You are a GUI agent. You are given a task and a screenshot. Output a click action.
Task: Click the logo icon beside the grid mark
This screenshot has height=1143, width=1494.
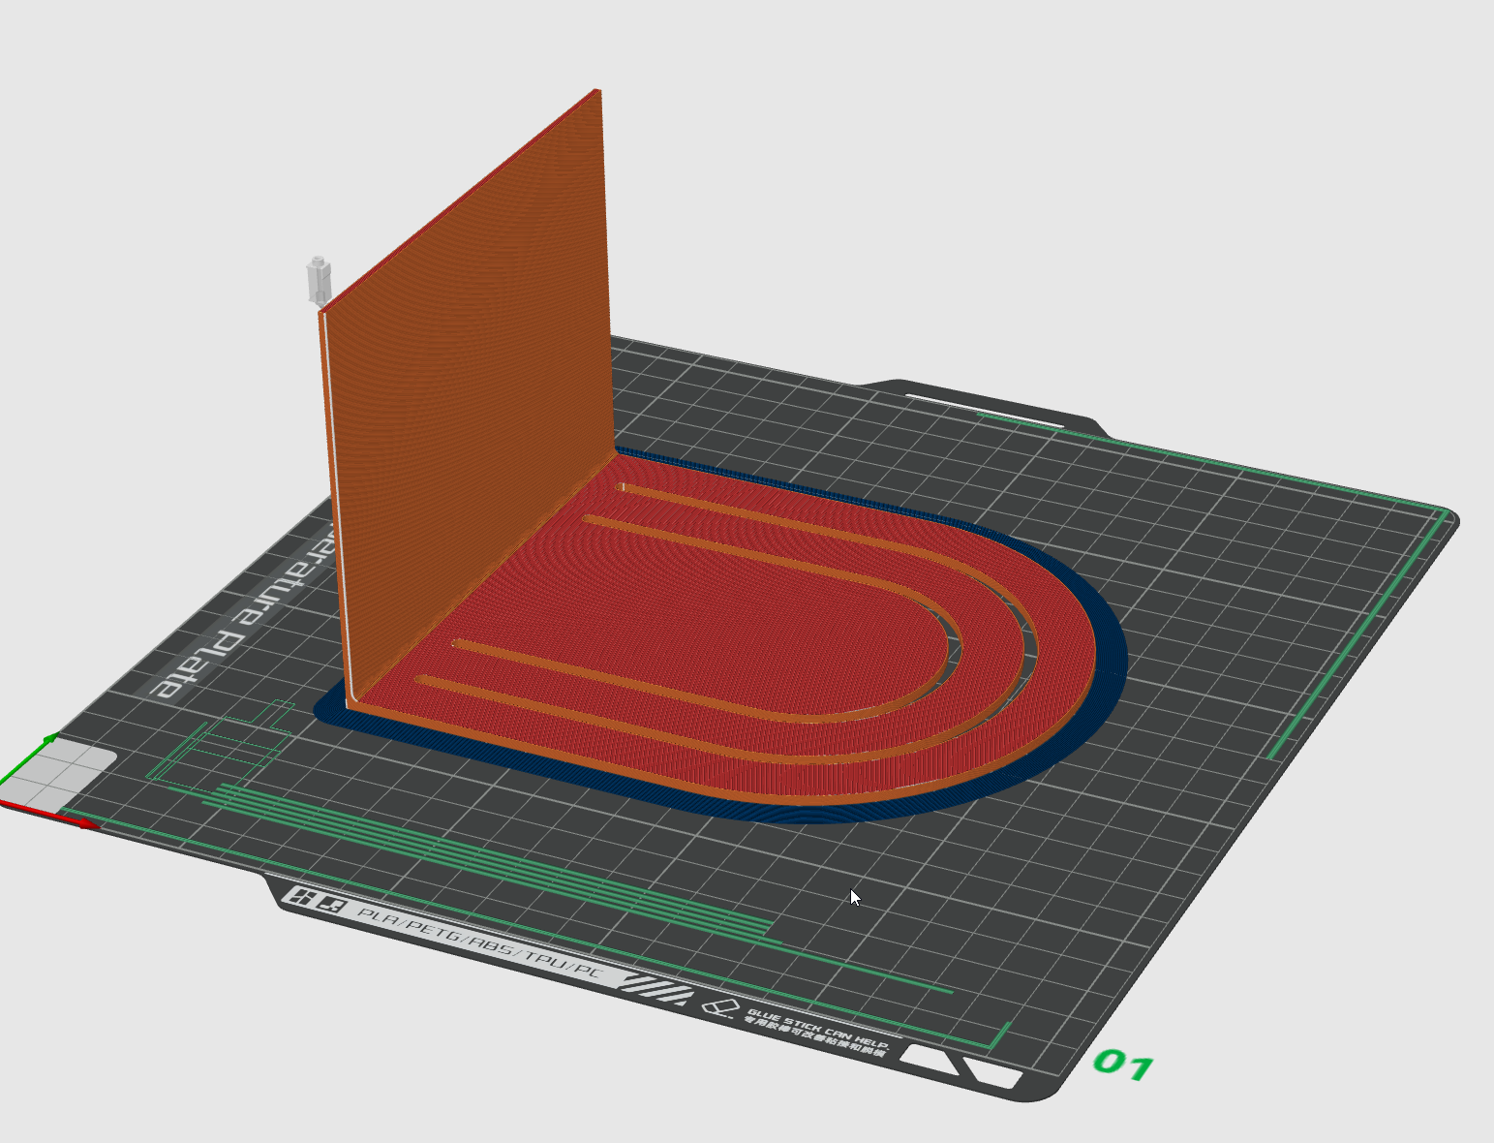tap(333, 906)
